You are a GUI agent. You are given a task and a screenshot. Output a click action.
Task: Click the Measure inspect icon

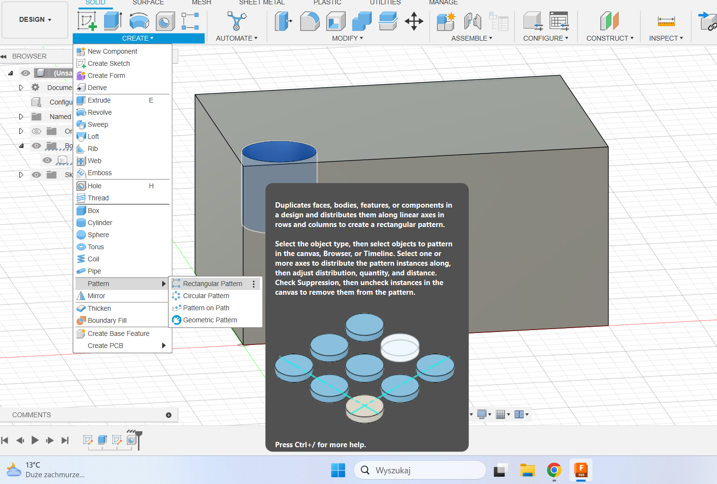coord(666,21)
